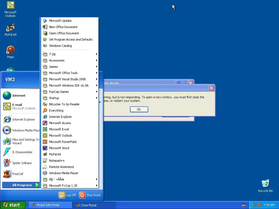279x209 pixels.
Task: Click Internet Explorer icon in All Programs
Action: (45, 117)
